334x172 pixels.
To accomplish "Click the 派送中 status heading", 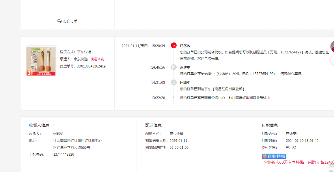I will click(x=185, y=67).
